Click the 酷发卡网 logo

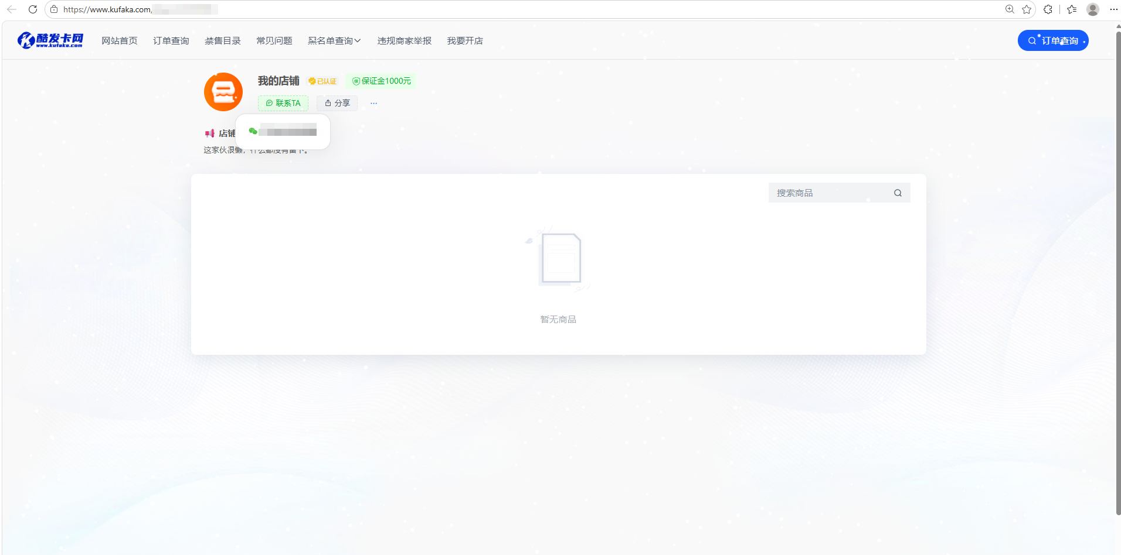pyautogui.click(x=50, y=40)
